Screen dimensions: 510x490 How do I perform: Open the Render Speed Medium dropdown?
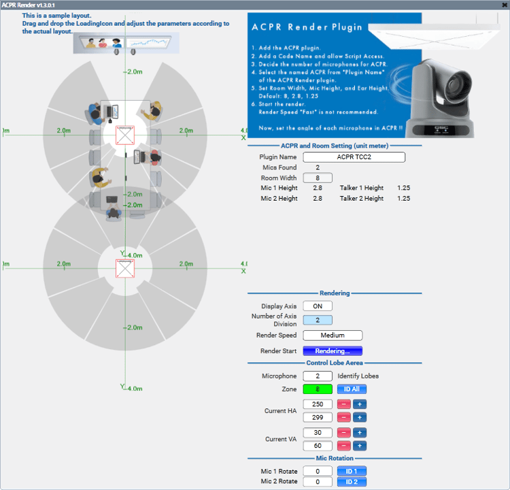pos(333,336)
